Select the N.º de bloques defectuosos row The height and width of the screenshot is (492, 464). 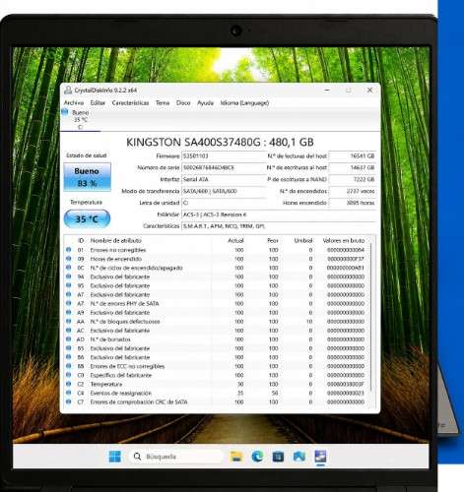217,322
